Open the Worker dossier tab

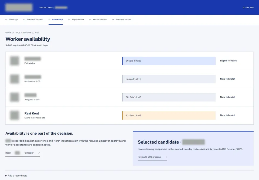pyautogui.click(x=98, y=19)
